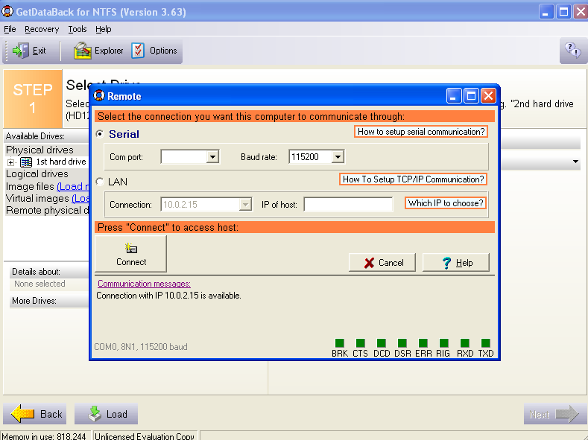Click the Logical drives heading
Image resolution: width=588 pixels, height=440 pixels.
[37, 174]
